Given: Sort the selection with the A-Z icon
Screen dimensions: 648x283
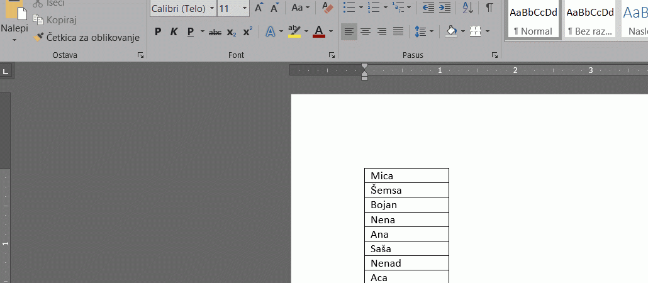Looking at the screenshot, I should click(467, 8).
